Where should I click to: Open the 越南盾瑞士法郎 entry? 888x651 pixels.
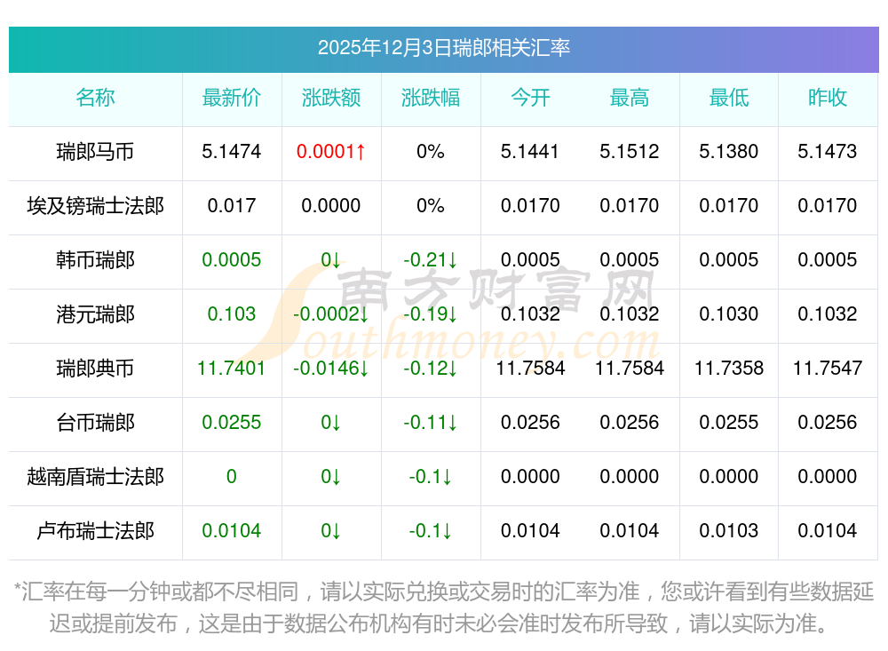click(x=95, y=477)
